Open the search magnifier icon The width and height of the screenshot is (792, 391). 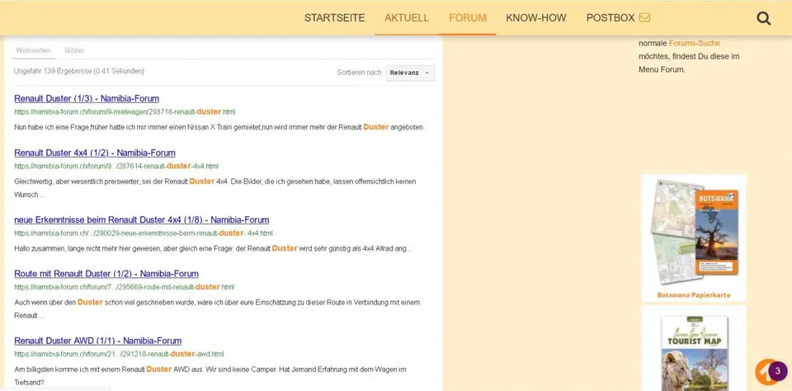763,18
